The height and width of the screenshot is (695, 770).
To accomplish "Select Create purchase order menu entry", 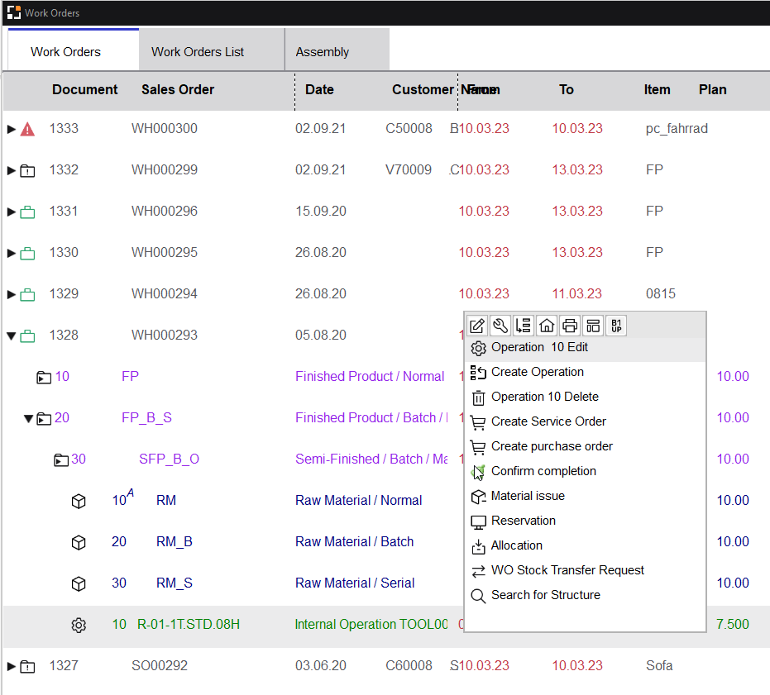I will coord(552,446).
